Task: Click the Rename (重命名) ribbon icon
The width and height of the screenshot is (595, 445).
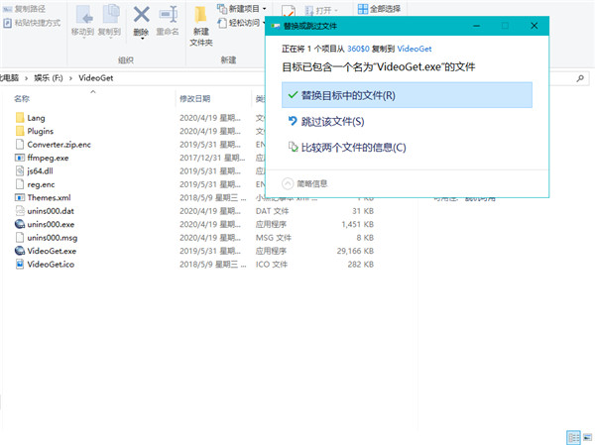Action: tap(170, 16)
